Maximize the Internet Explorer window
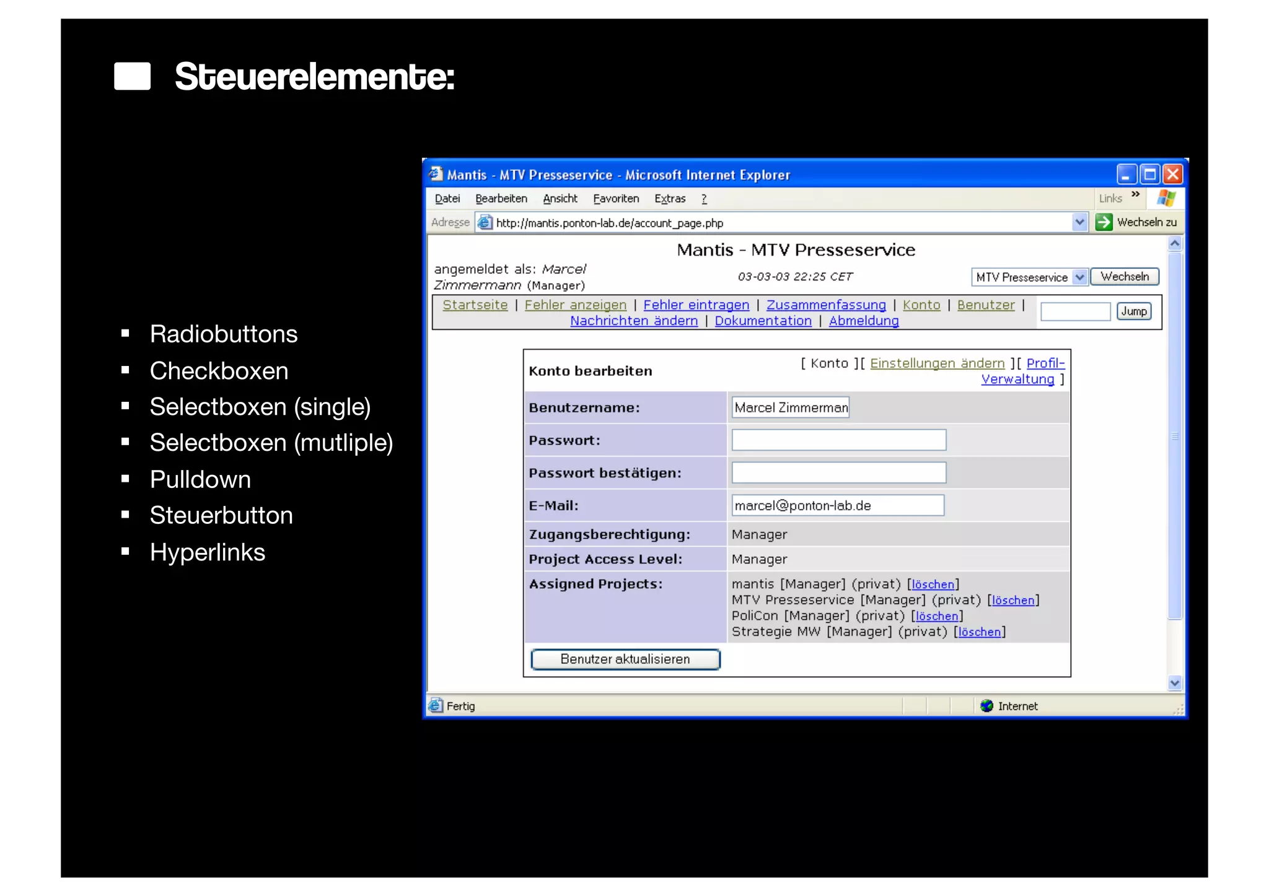 coord(1150,175)
